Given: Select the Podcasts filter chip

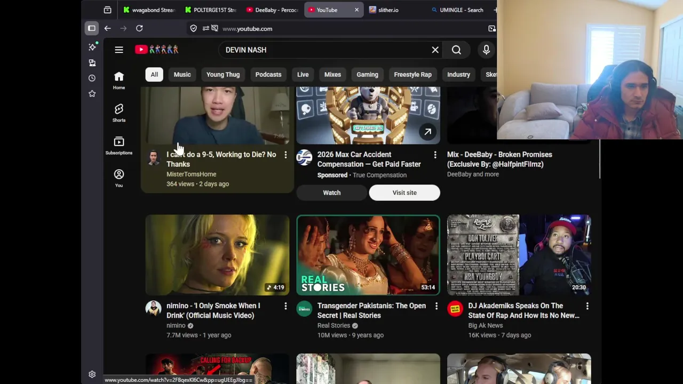Looking at the screenshot, I should (x=268, y=75).
